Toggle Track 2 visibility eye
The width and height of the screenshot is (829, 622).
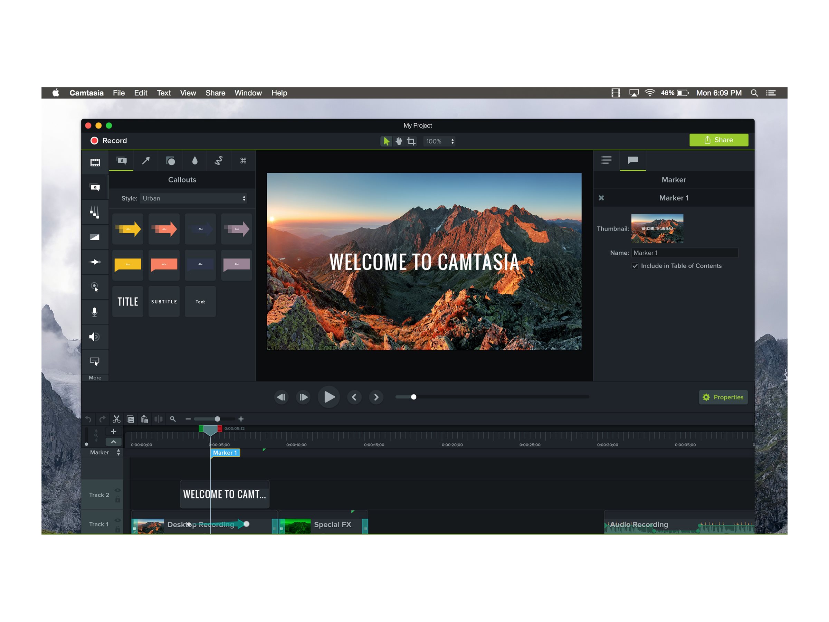click(118, 490)
